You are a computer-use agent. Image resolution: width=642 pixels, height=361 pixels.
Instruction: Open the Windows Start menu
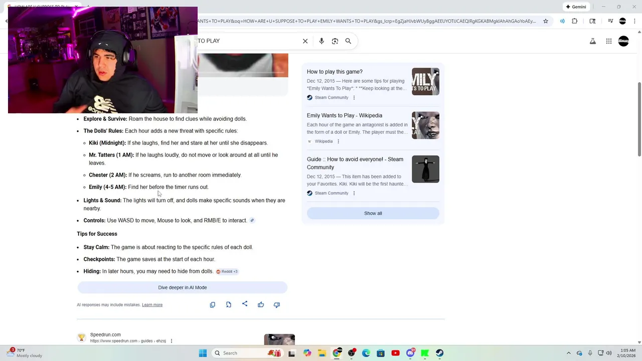pyautogui.click(x=203, y=353)
